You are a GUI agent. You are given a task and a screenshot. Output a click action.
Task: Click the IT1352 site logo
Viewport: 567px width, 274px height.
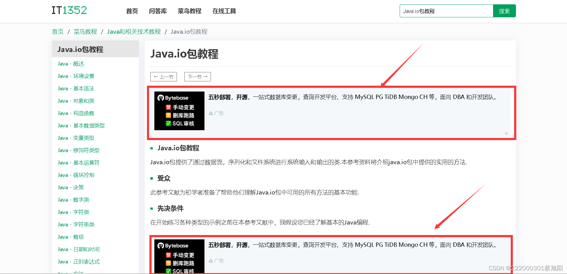point(69,10)
